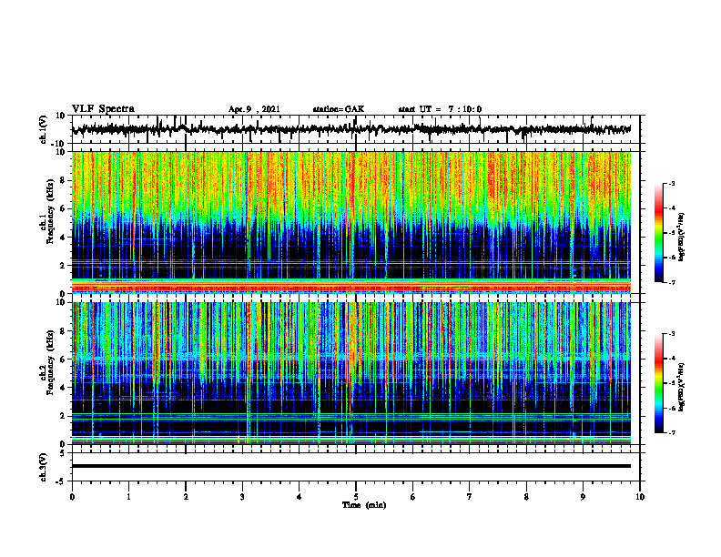Click ch.2 frequency tick label '4'
Screen dimensions: 721x557
63,388
